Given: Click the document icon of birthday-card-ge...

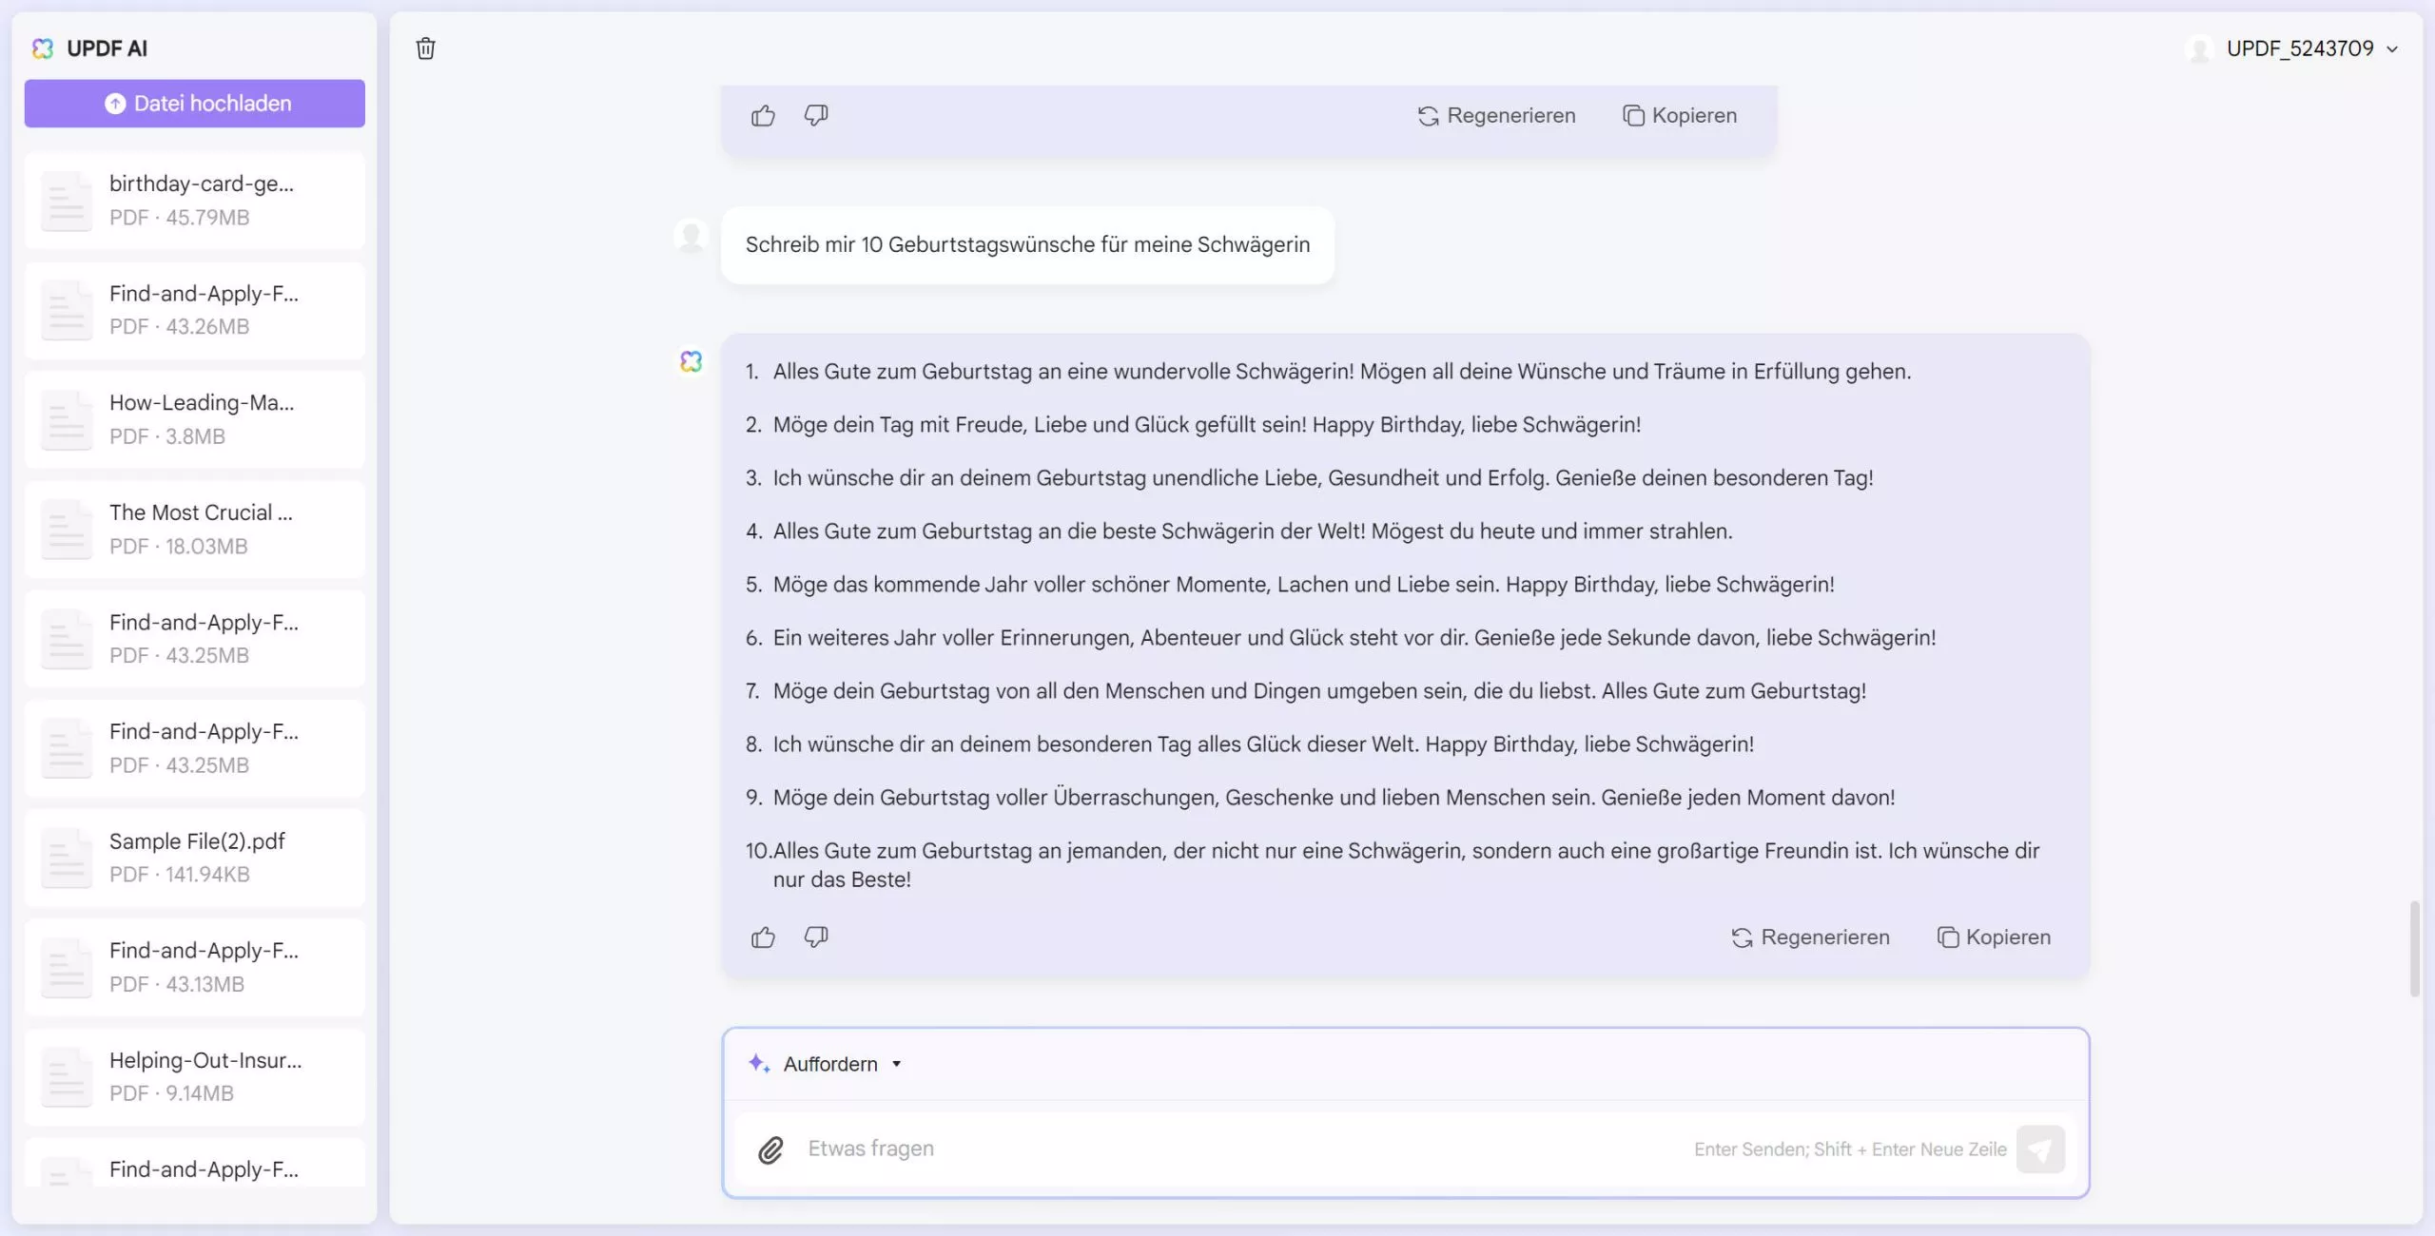Looking at the screenshot, I should 67,201.
